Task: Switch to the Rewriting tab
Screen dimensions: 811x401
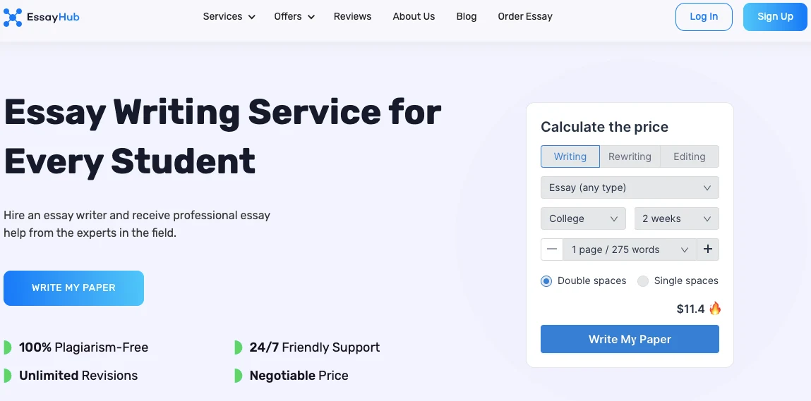Action: pyautogui.click(x=630, y=156)
